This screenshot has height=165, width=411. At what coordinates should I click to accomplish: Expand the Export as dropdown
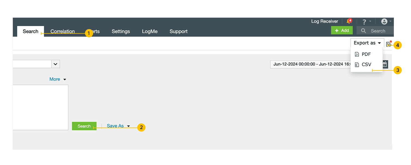[x=367, y=43]
